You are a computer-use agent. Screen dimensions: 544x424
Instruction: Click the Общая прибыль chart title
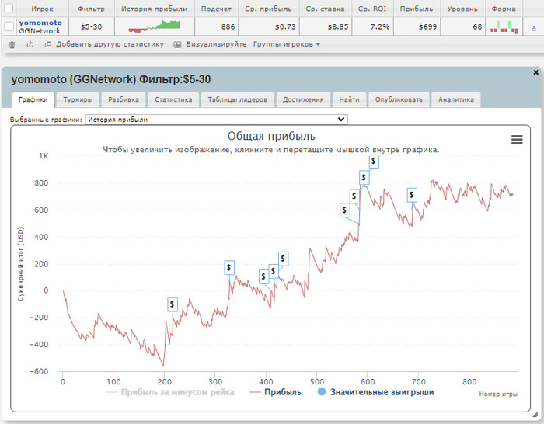(x=271, y=136)
